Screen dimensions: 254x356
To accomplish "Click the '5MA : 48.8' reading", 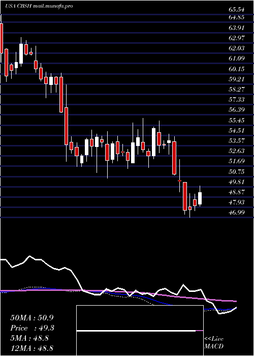I will point(29,338).
